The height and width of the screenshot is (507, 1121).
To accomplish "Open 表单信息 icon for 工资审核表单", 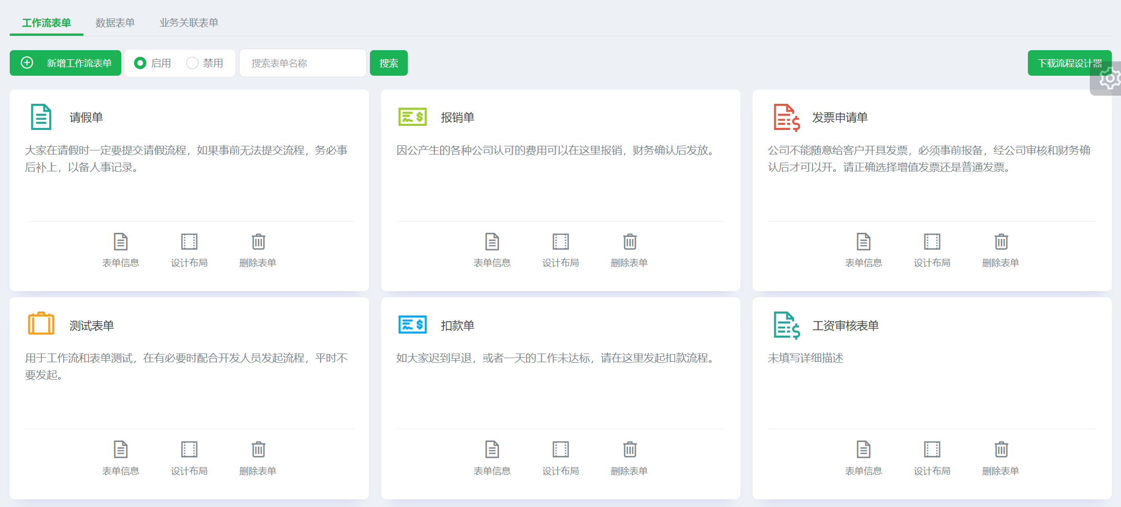I will 864,449.
